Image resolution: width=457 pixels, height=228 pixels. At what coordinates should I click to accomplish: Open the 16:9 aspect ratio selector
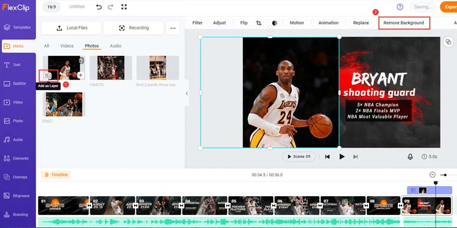51,6
